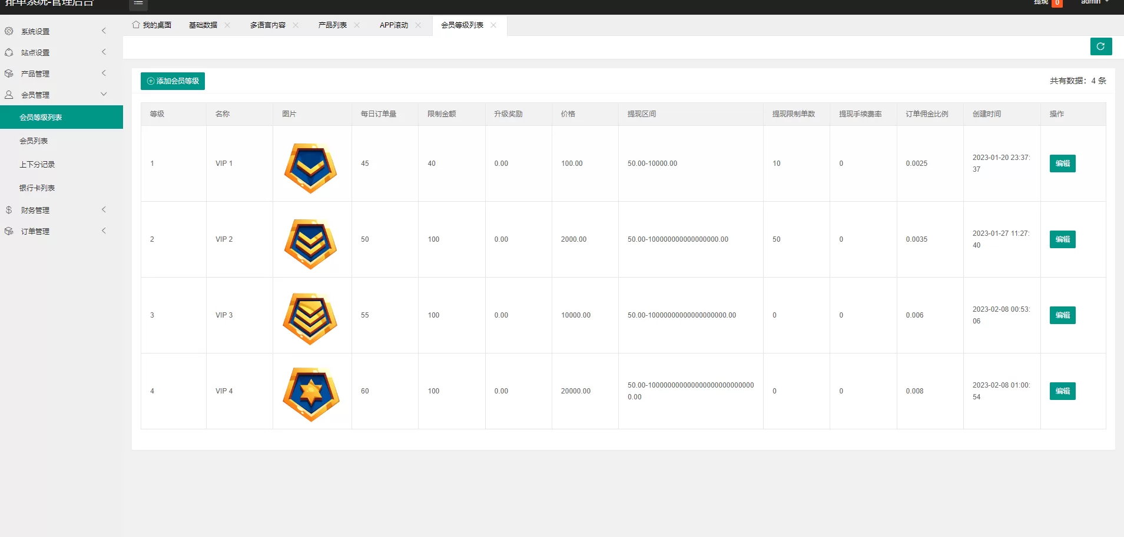Switch to the 多语言内容 tab

click(x=267, y=25)
